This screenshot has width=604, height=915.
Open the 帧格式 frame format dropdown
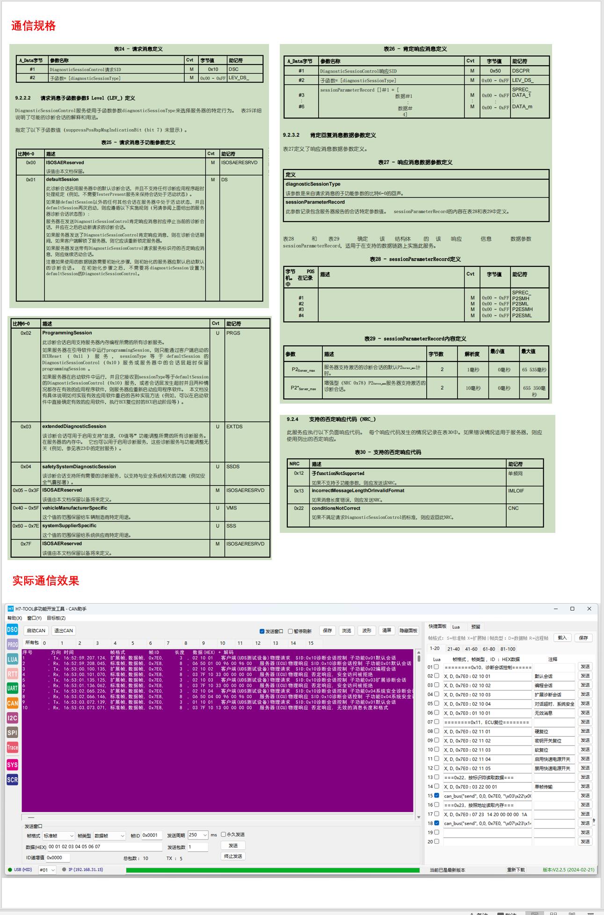click(x=58, y=835)
